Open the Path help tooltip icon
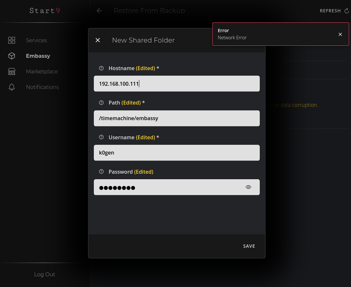Viewport: 351px width, 287px height. 101,103
